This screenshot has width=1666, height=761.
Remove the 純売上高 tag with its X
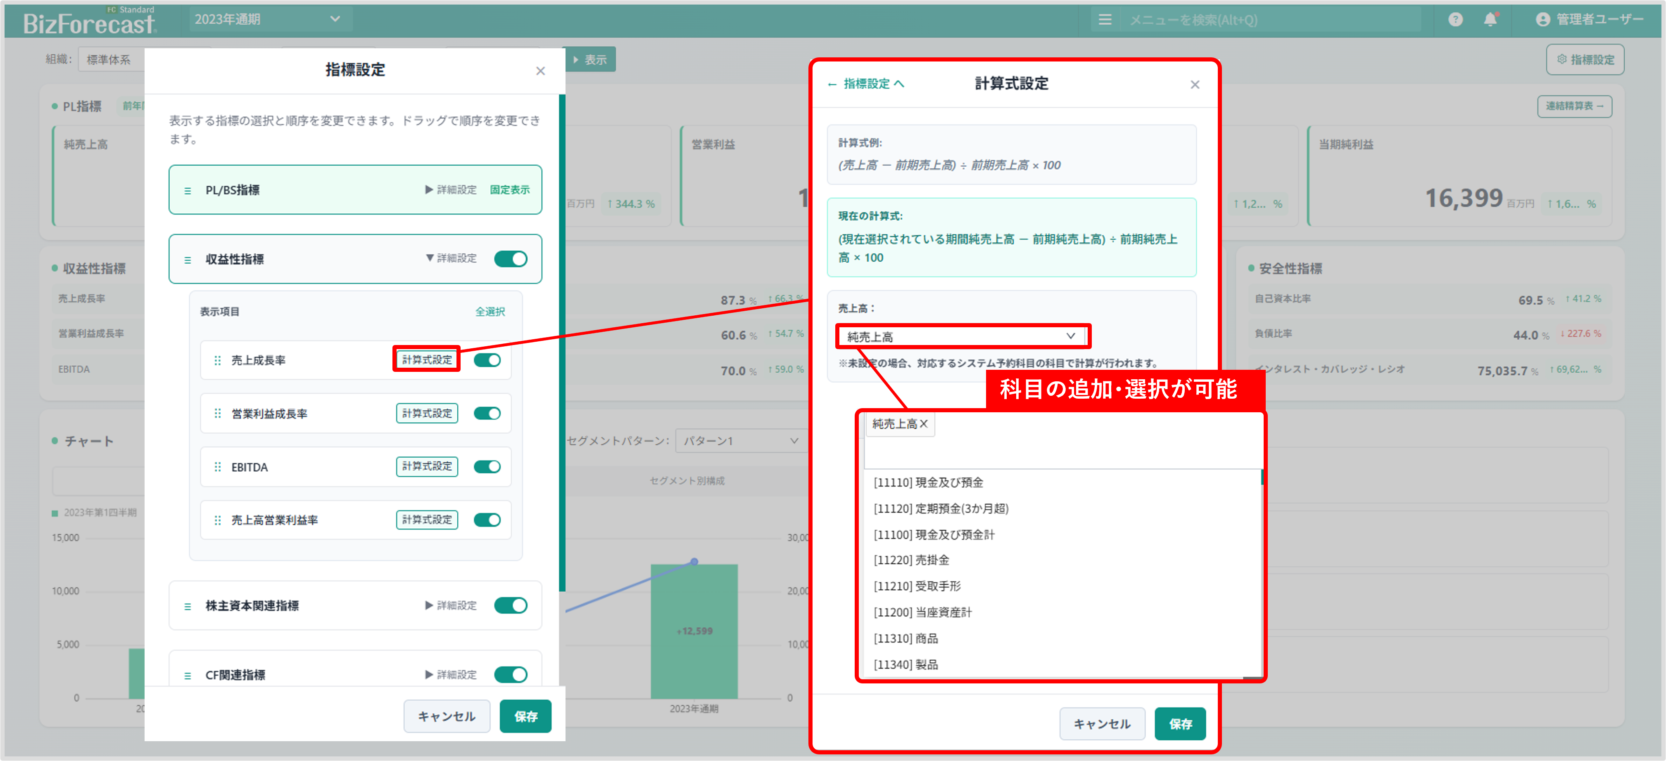(x=924, y=424)
